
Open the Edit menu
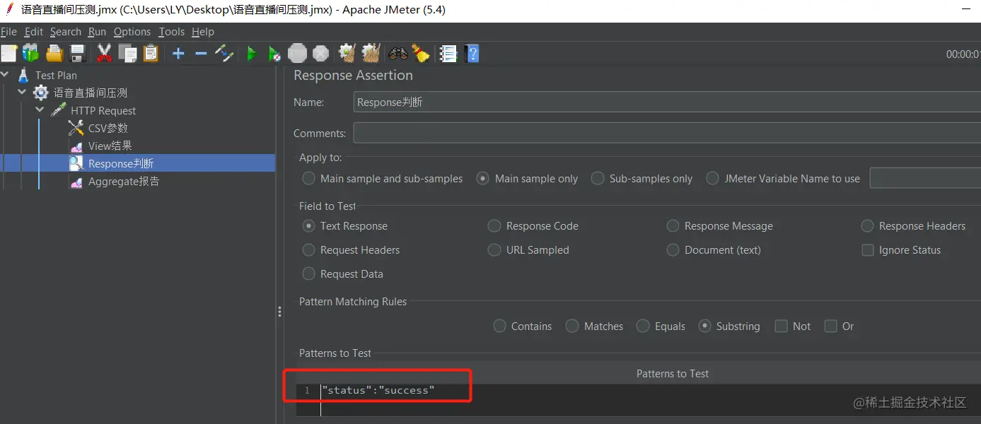[33, 32]
